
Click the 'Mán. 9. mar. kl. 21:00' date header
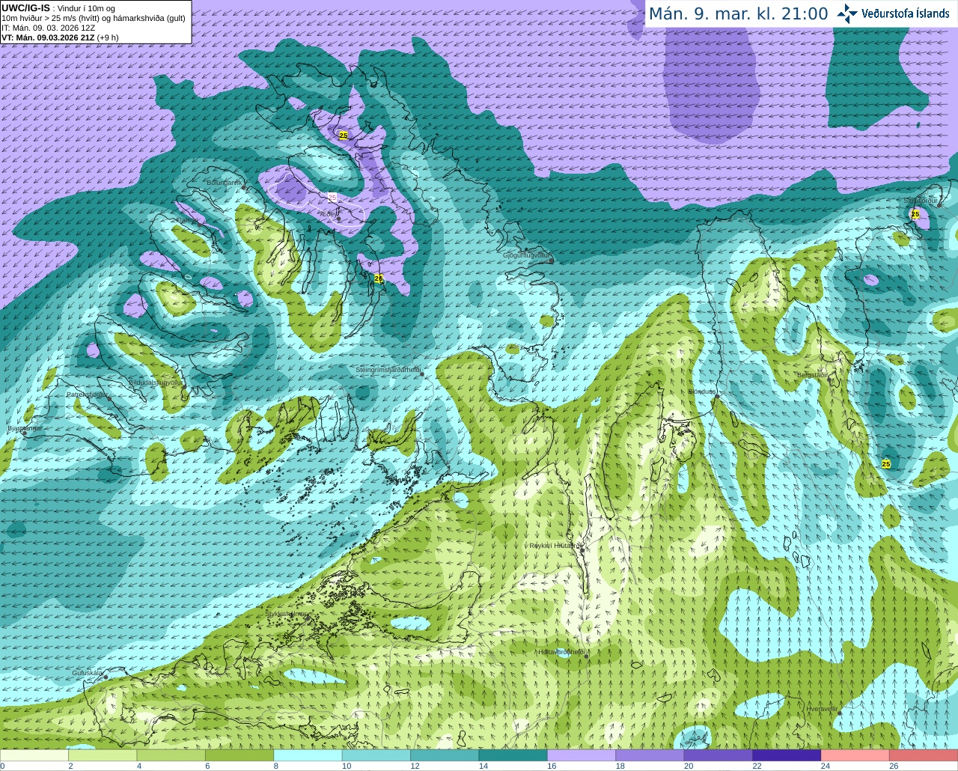(738, 13)
